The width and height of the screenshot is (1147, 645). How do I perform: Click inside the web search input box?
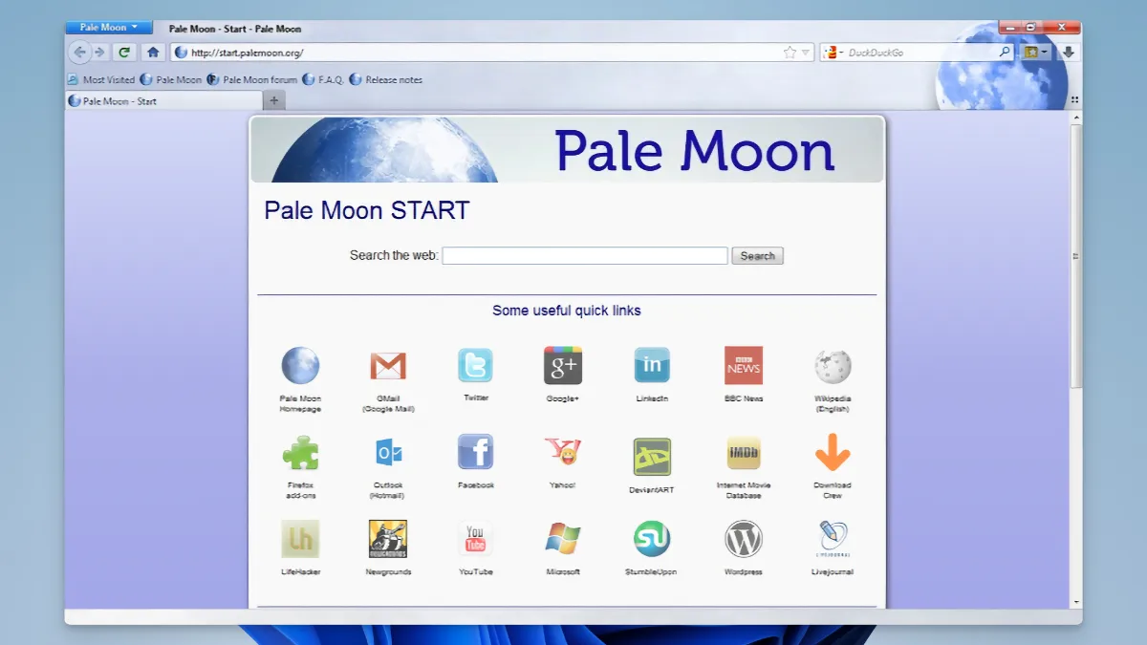click(x=584, y=255)
